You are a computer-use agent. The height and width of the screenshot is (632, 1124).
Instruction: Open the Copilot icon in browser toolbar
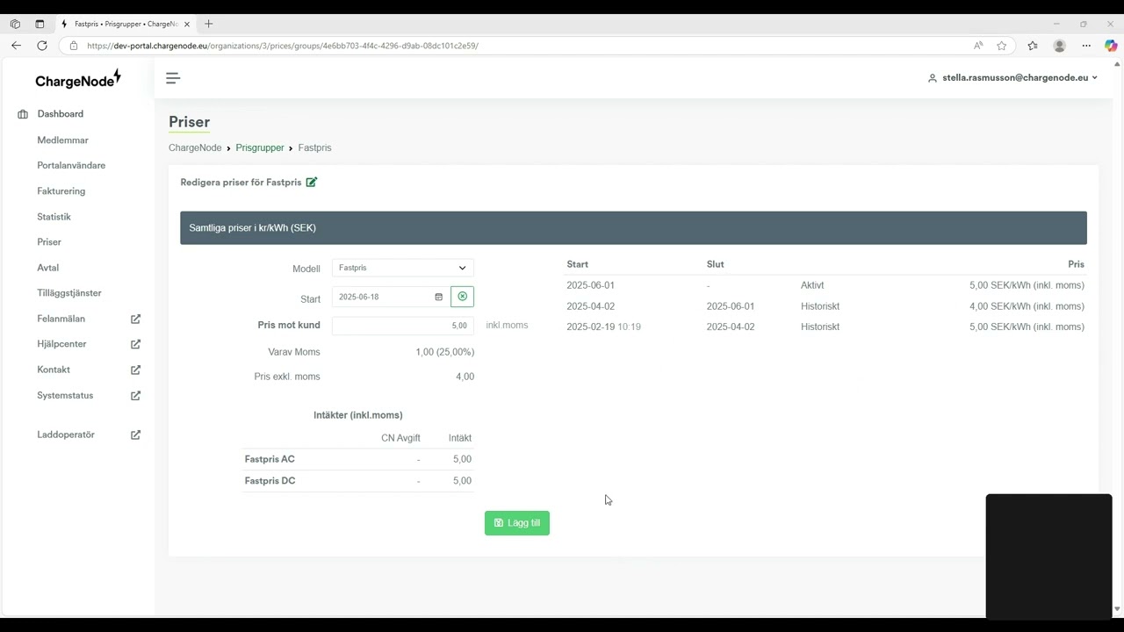[x=1111, y=46]
